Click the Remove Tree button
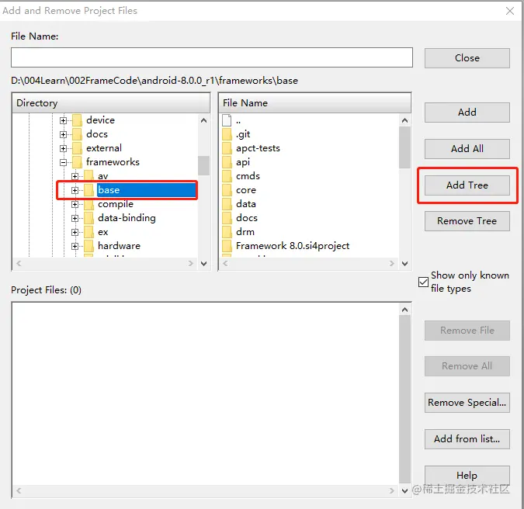This screenshot has height=509, width=524. point(467,221)
